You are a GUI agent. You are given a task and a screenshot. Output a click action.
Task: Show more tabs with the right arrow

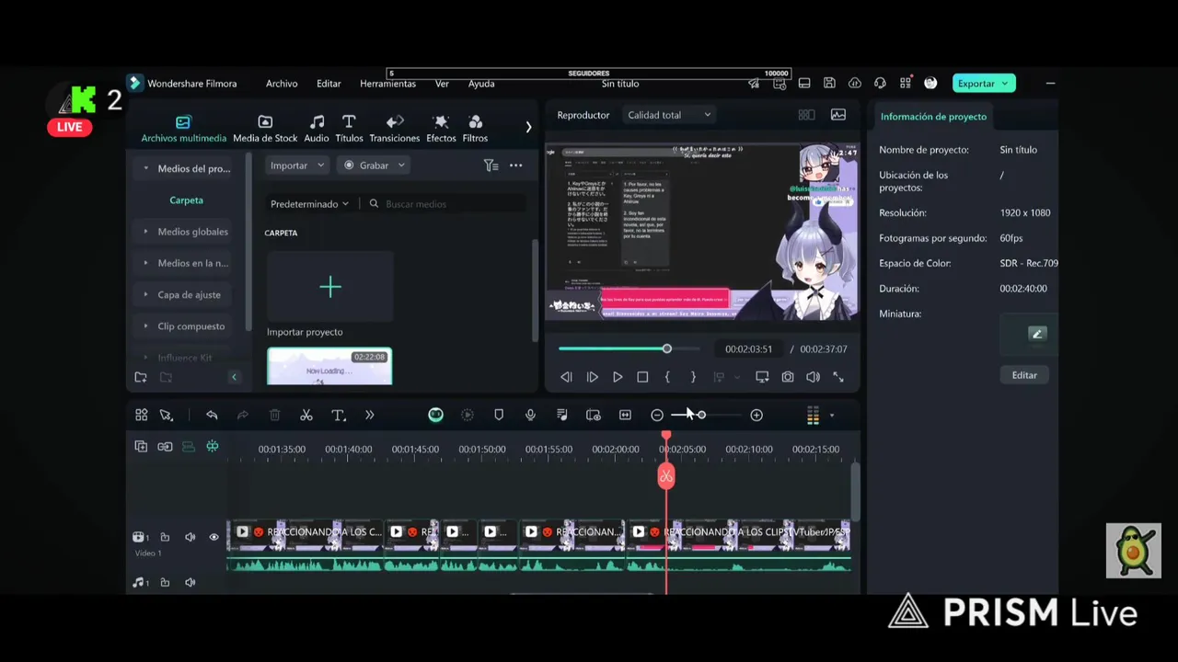click(528, 127)
